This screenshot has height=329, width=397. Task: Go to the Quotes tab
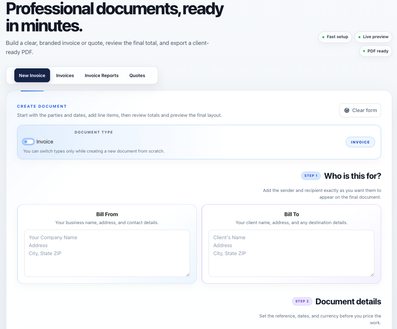(x=137, y=75)
